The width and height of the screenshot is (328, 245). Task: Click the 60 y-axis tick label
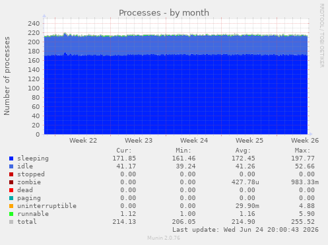pyautogui.click(x=36, y=107)
